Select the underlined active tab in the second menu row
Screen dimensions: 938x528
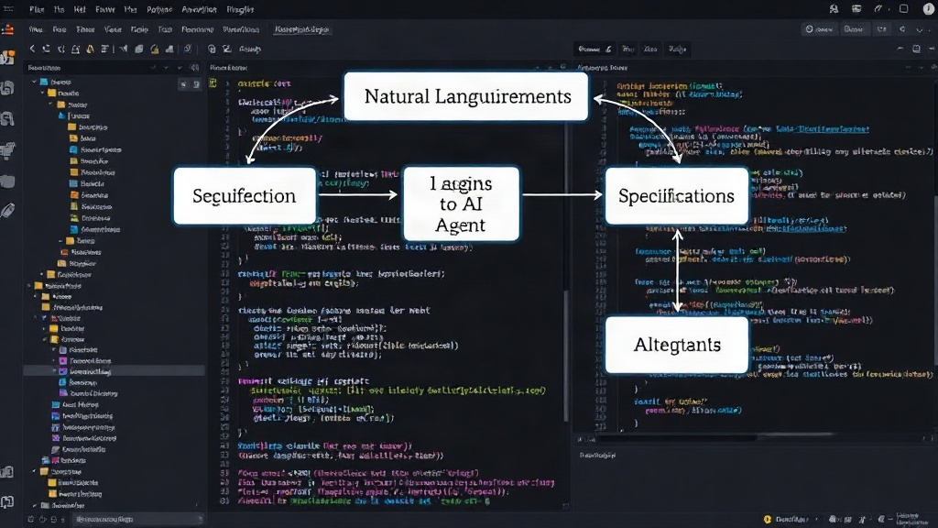tap(301, 29)
